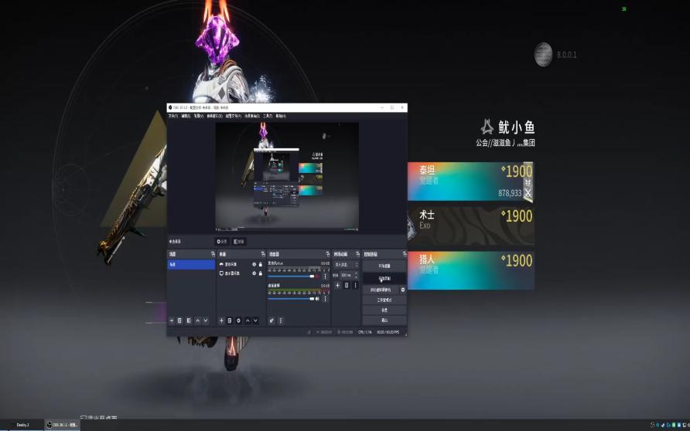The image size is (690, 431).
Task: Open audio mixer menu beside the gear icon
Action: 281,321
